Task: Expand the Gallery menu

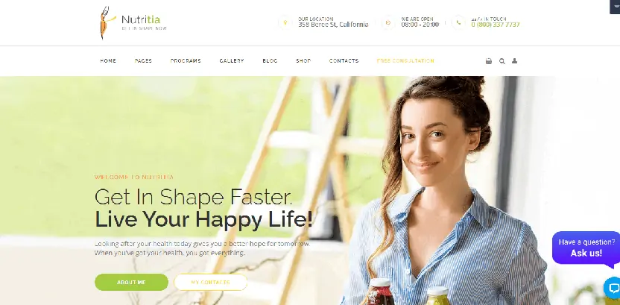Action: click(x=232, y=61)
